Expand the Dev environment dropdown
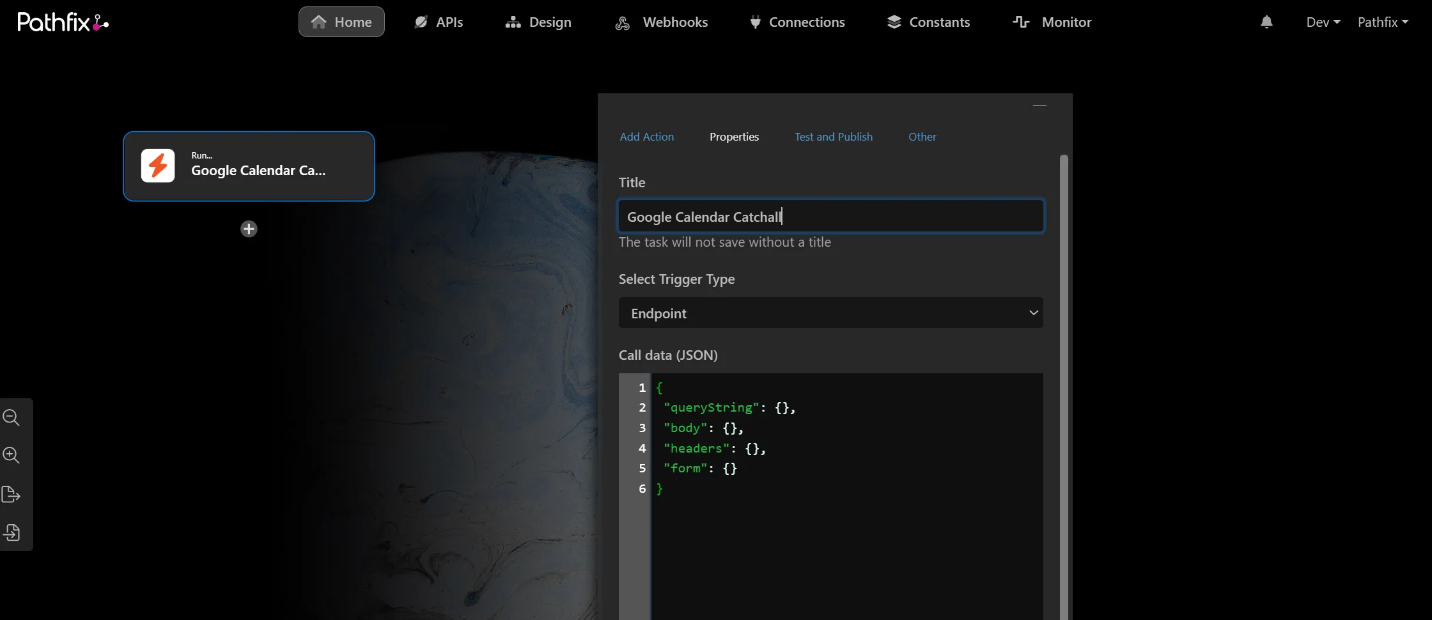 [x=1323, y=22]
